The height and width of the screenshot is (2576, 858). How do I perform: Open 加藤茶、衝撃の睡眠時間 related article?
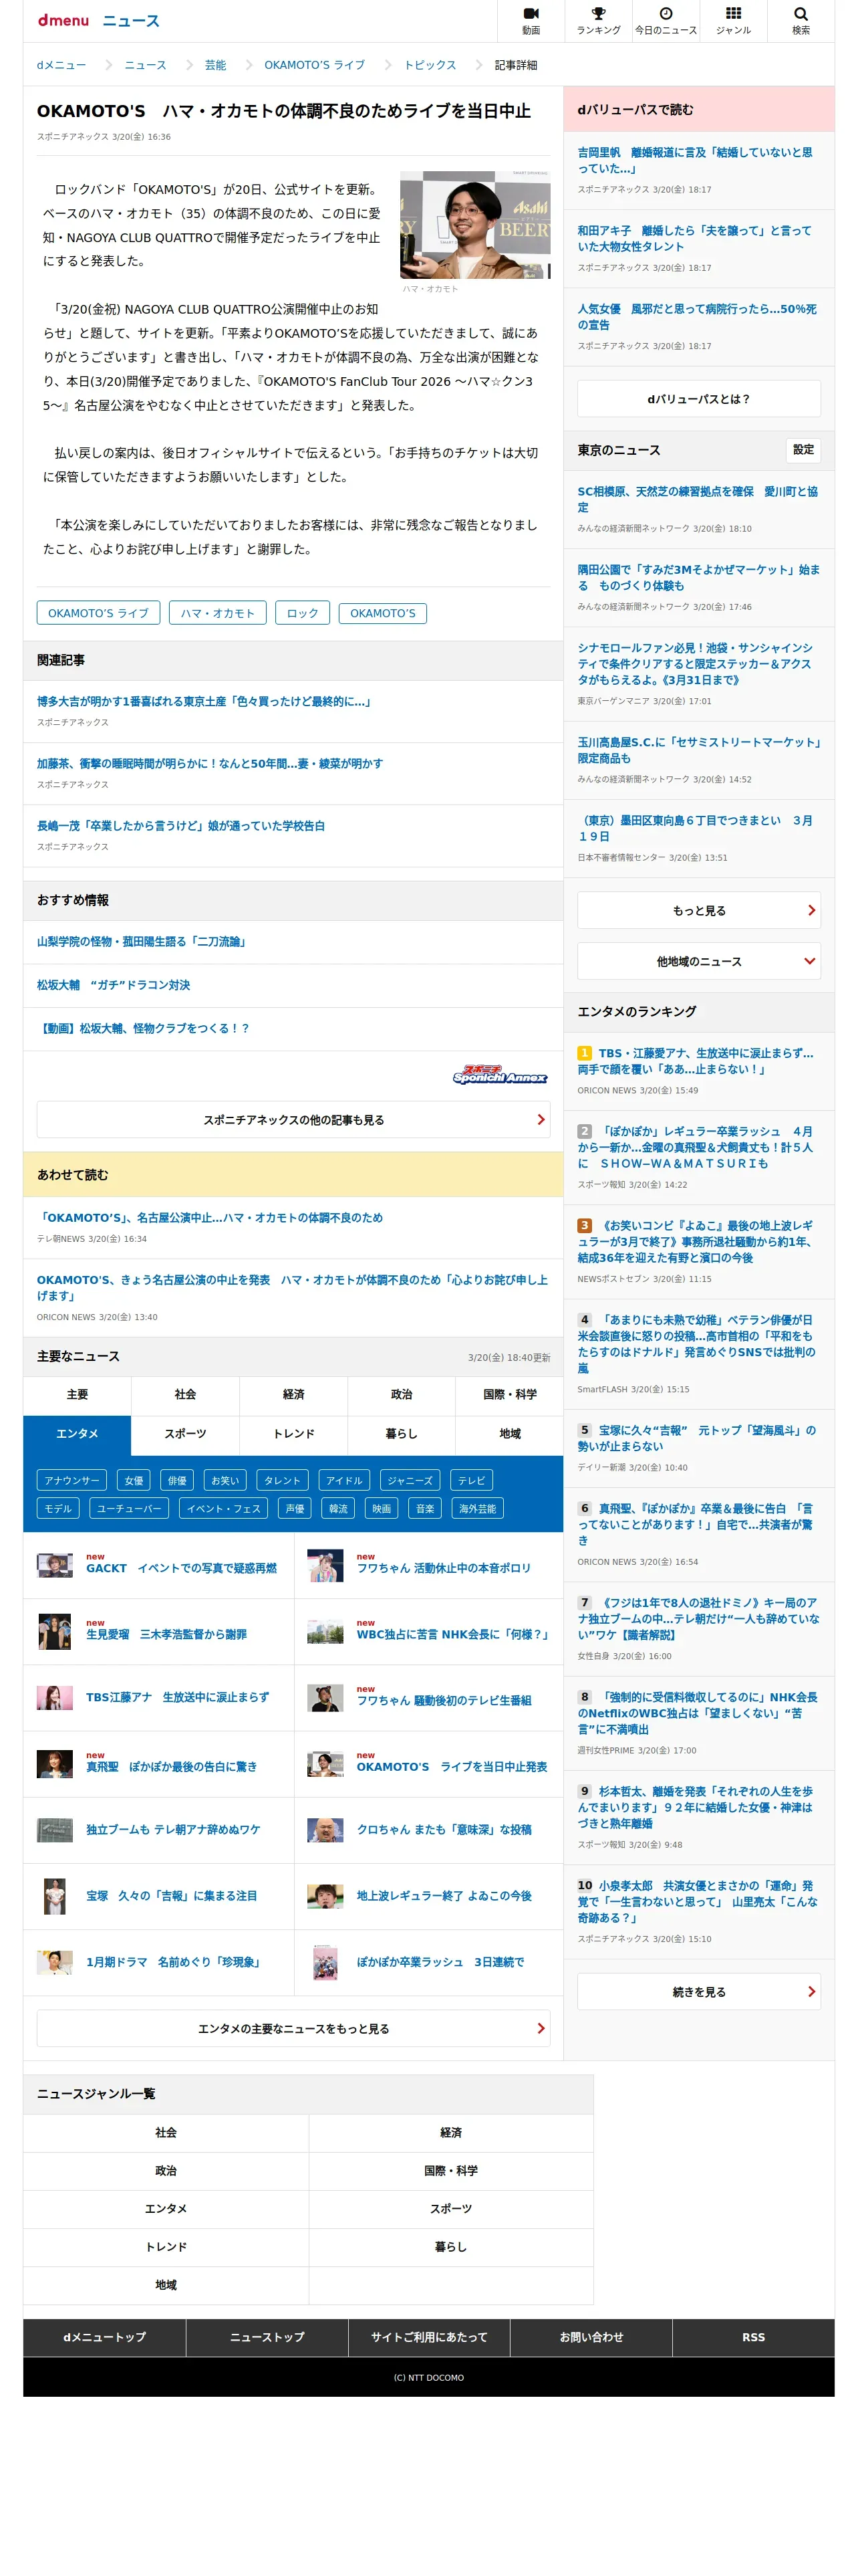click(210, 763)
